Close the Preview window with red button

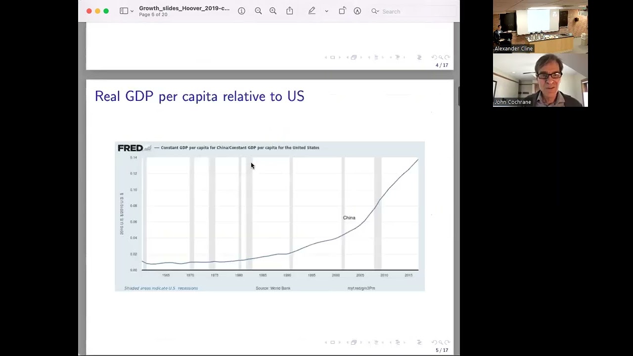pyautogui.click(x=89, y=11)
